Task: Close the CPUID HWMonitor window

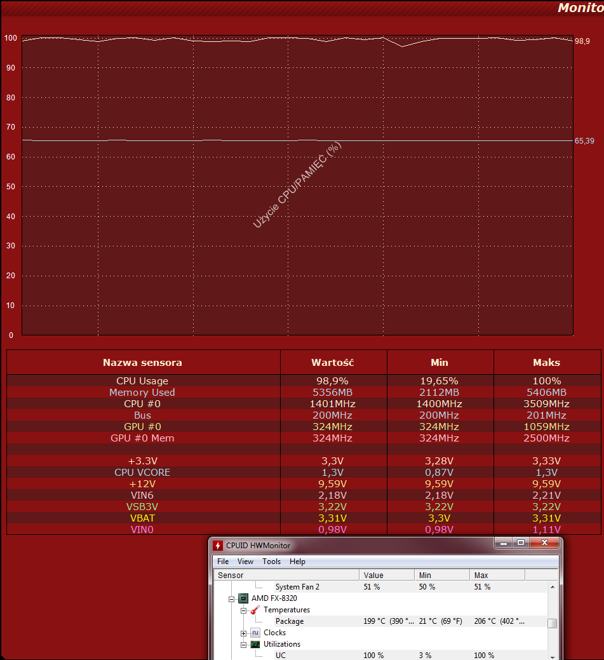Action: pos(544,543)
